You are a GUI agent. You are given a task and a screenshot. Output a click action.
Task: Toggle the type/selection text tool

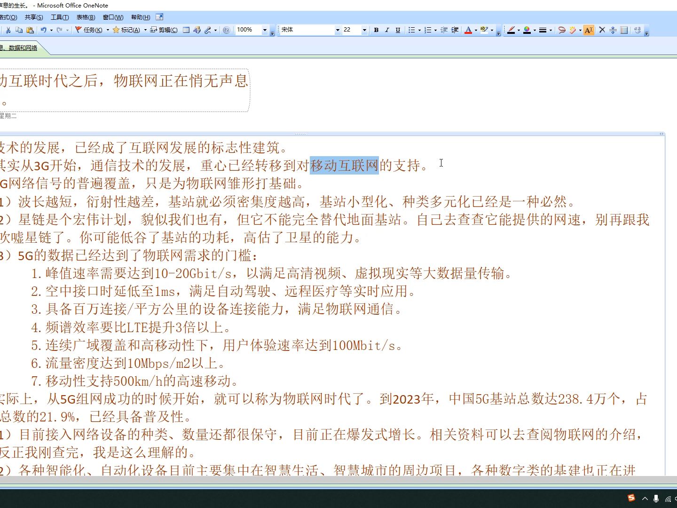(x=589, y=30)
